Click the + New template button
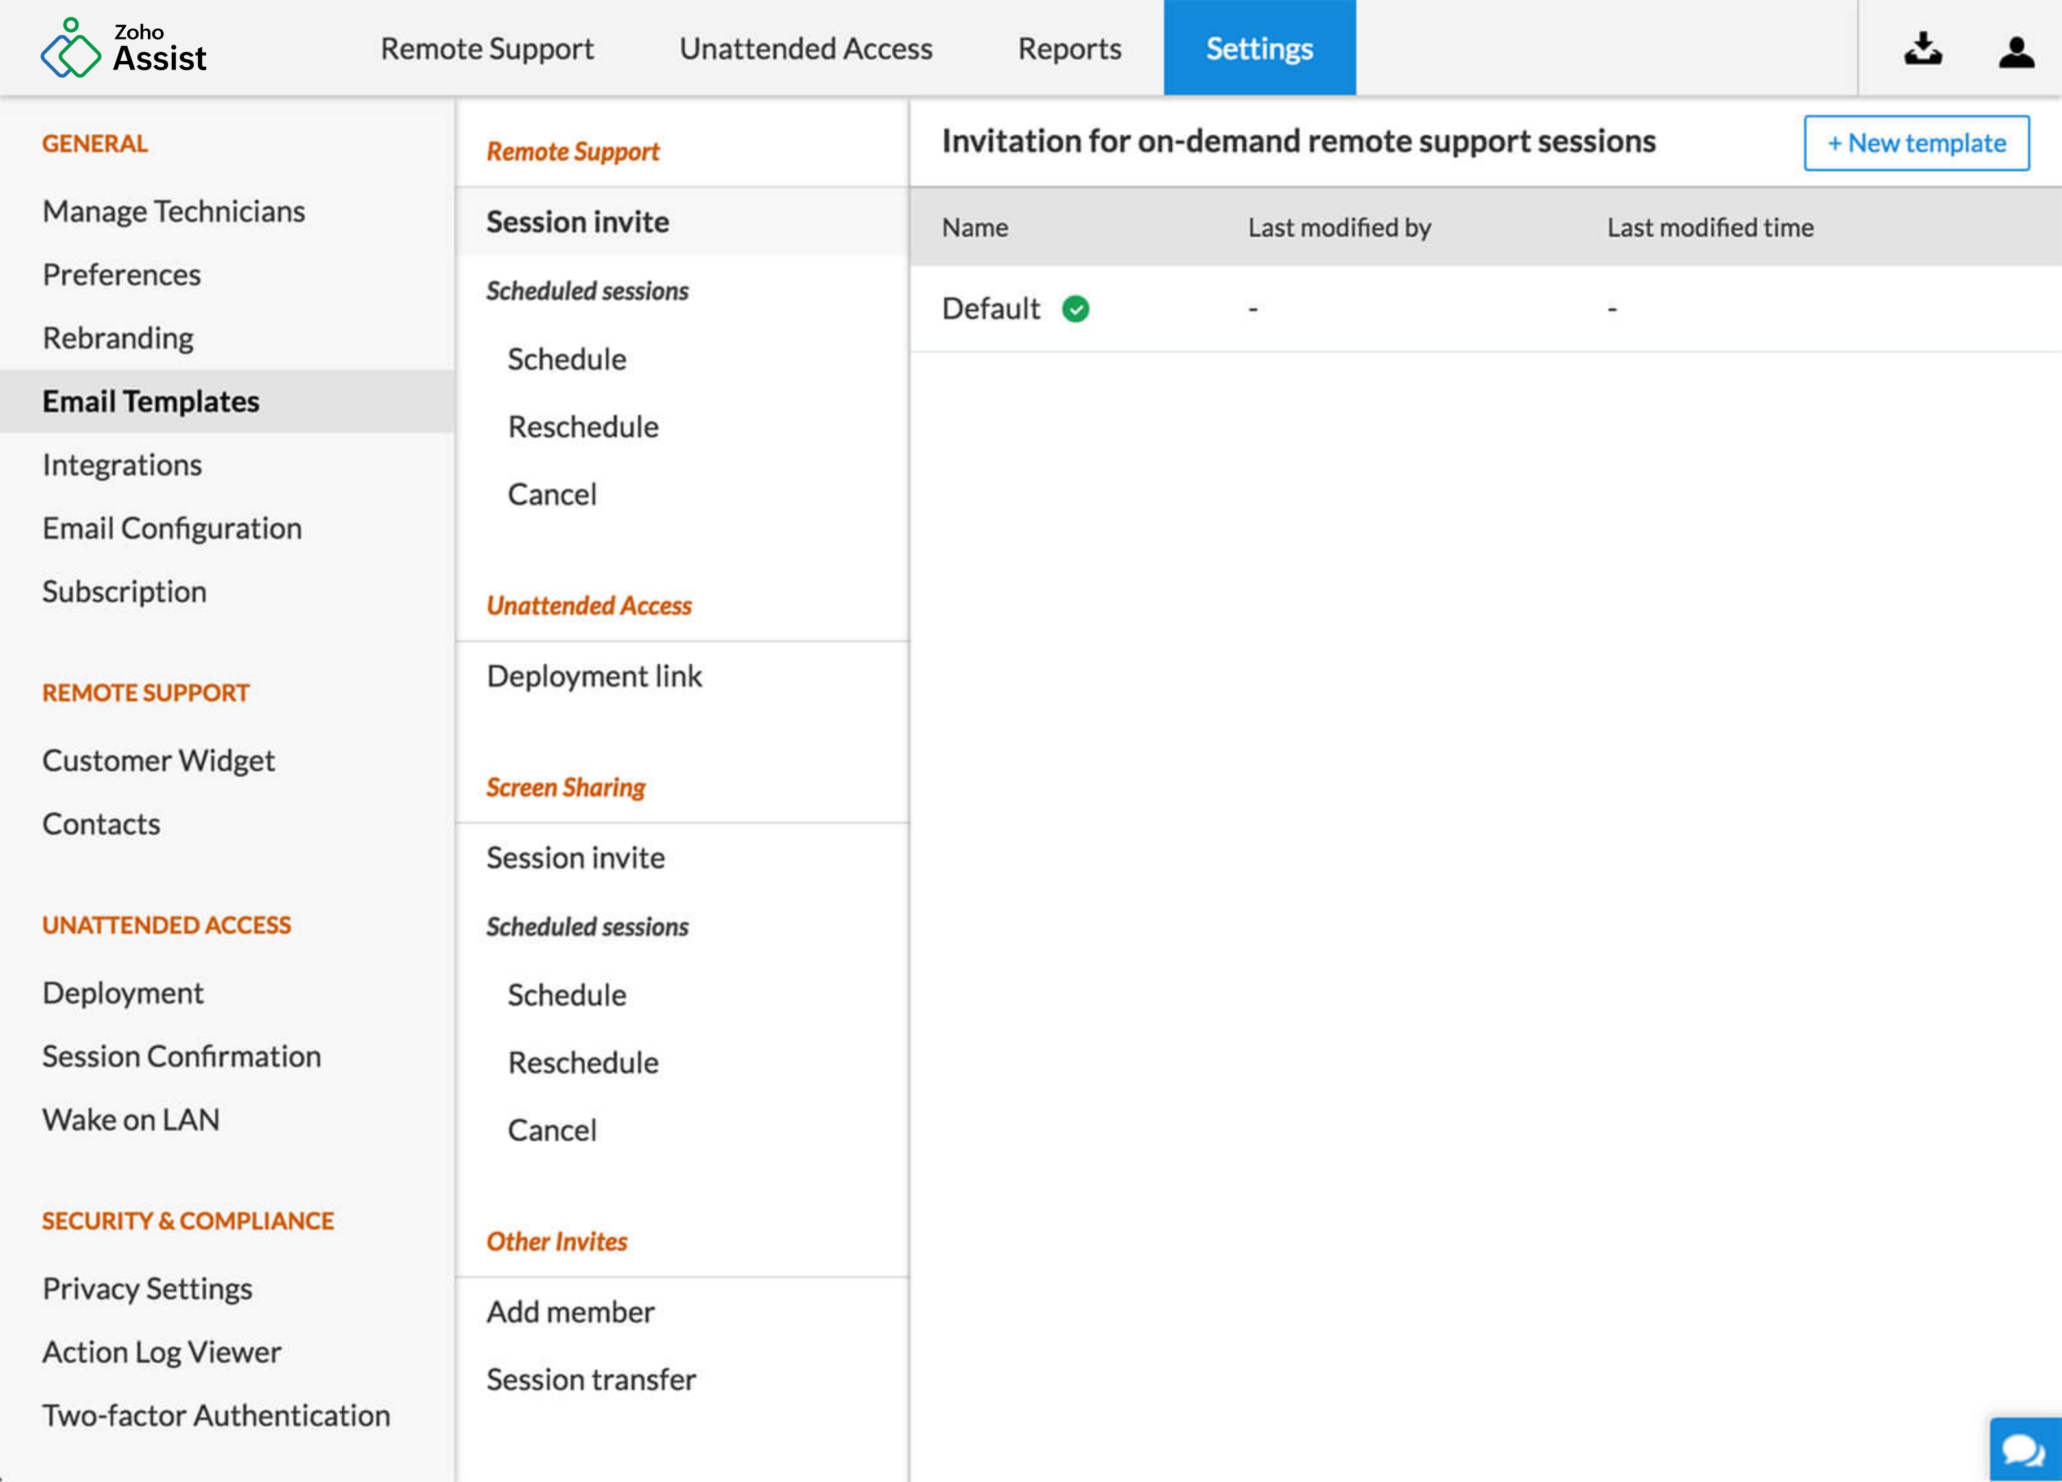Image resolution: width=2062 pixels, height=1482 pixels. tap(1915, 143)
